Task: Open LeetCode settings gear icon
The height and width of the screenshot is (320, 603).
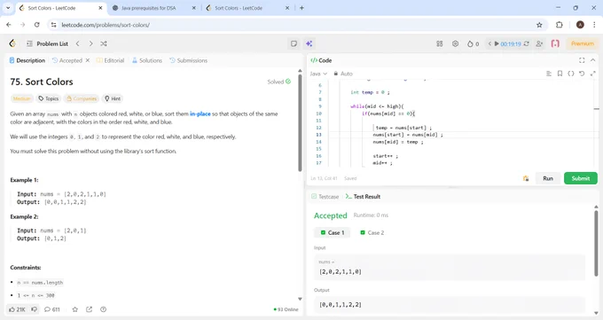Action: (455, 43)
